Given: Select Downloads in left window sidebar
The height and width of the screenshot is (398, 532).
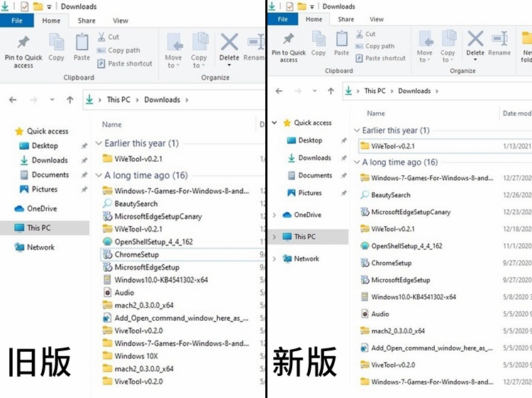Looking at the screenshot, I should (x=50, y=160).
